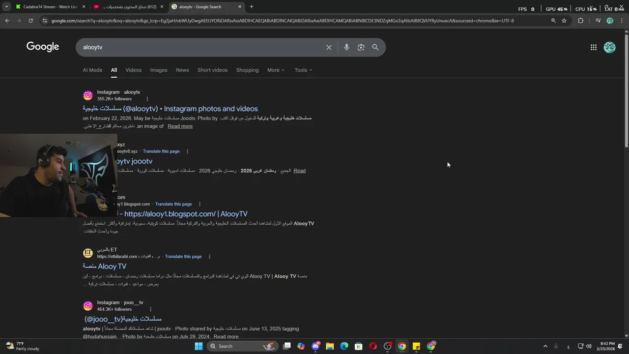Open Opera browser from the taskbar
The width and height of the screenshot is (629, 354).
(x=373, y=346)
